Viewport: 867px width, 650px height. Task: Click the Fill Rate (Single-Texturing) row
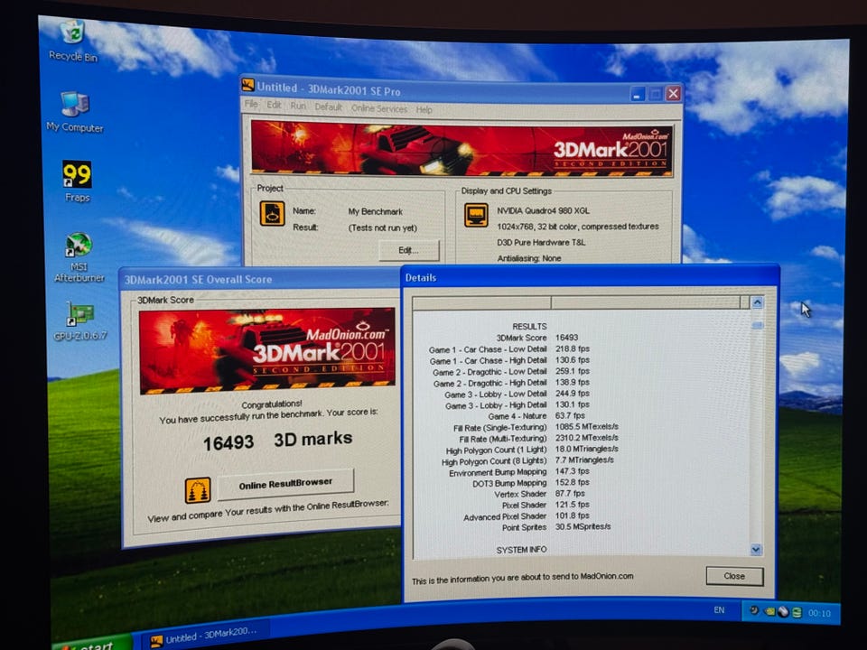click(536, 427)
